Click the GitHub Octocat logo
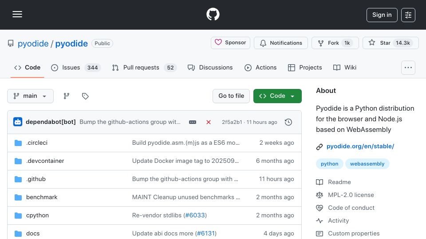 (x=213, y=14)
